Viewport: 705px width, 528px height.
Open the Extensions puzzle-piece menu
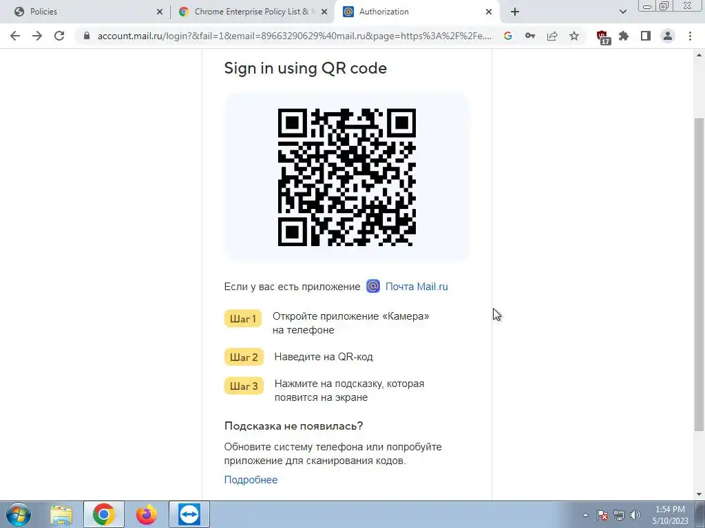click(x=624, y=36)
